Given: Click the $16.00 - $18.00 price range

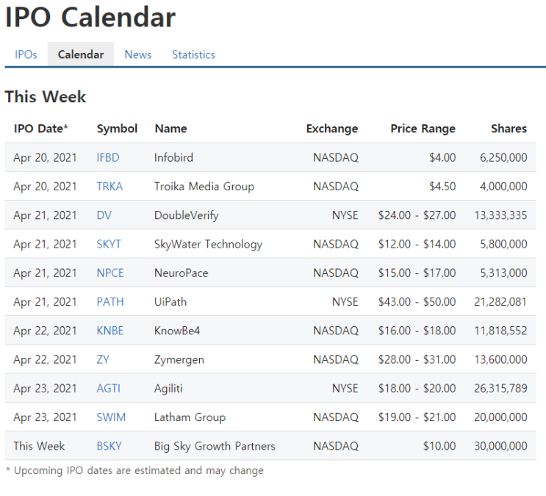Looking at the screenshot, I should [417, 331].
